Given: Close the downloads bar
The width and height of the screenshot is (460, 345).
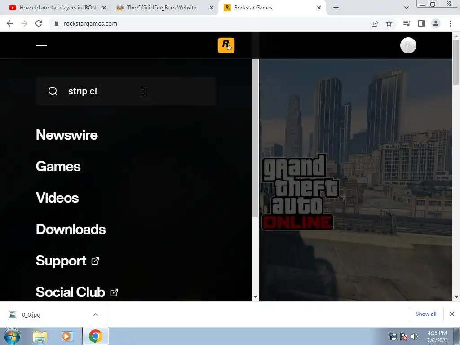Looking at the screenshot, I should [x=452, y=314].
